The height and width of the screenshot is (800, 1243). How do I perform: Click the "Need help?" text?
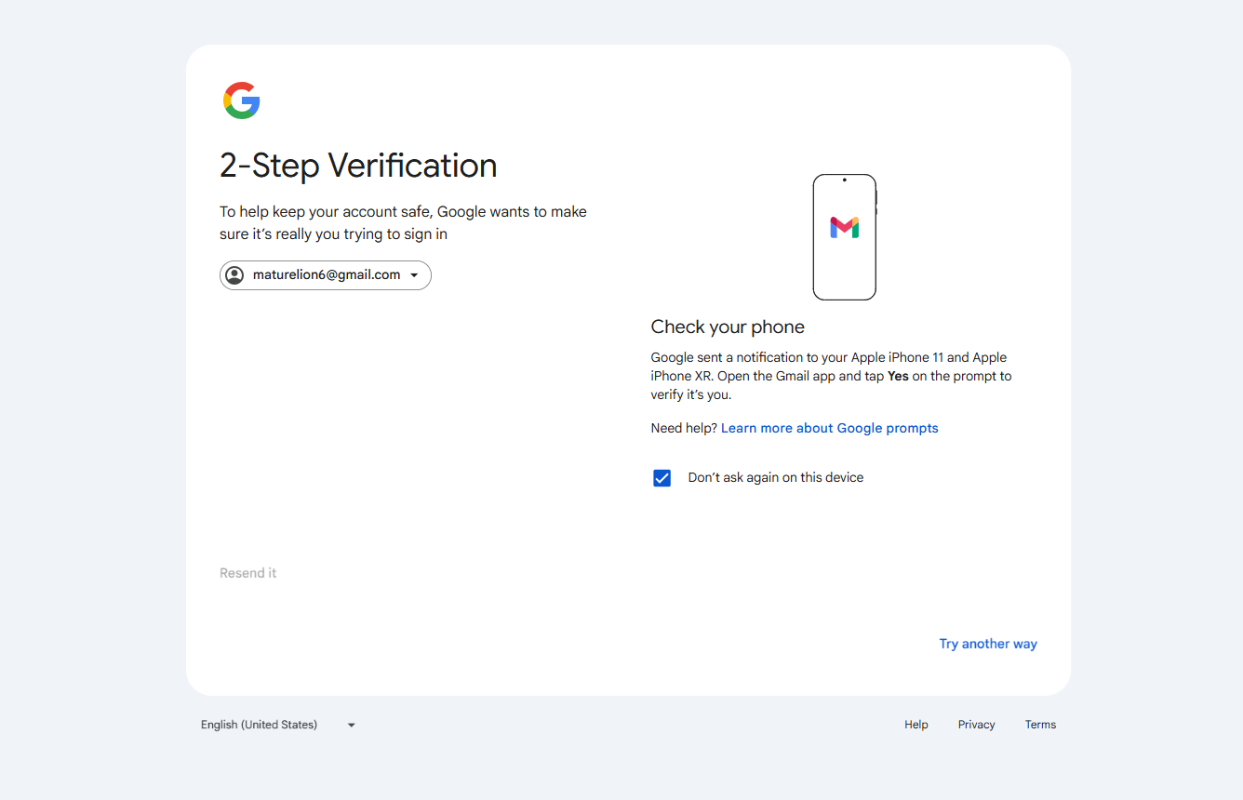tap(684, 428)
